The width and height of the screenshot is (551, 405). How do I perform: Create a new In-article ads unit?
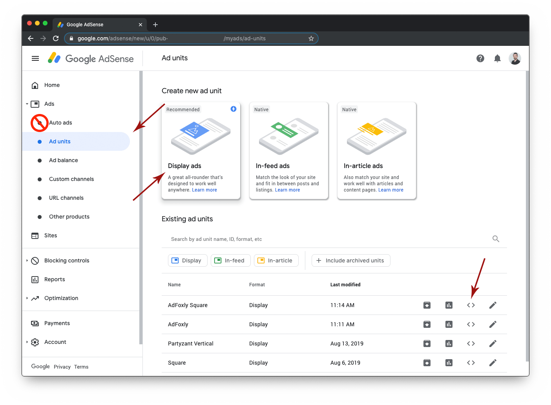(x=377, y=151)
